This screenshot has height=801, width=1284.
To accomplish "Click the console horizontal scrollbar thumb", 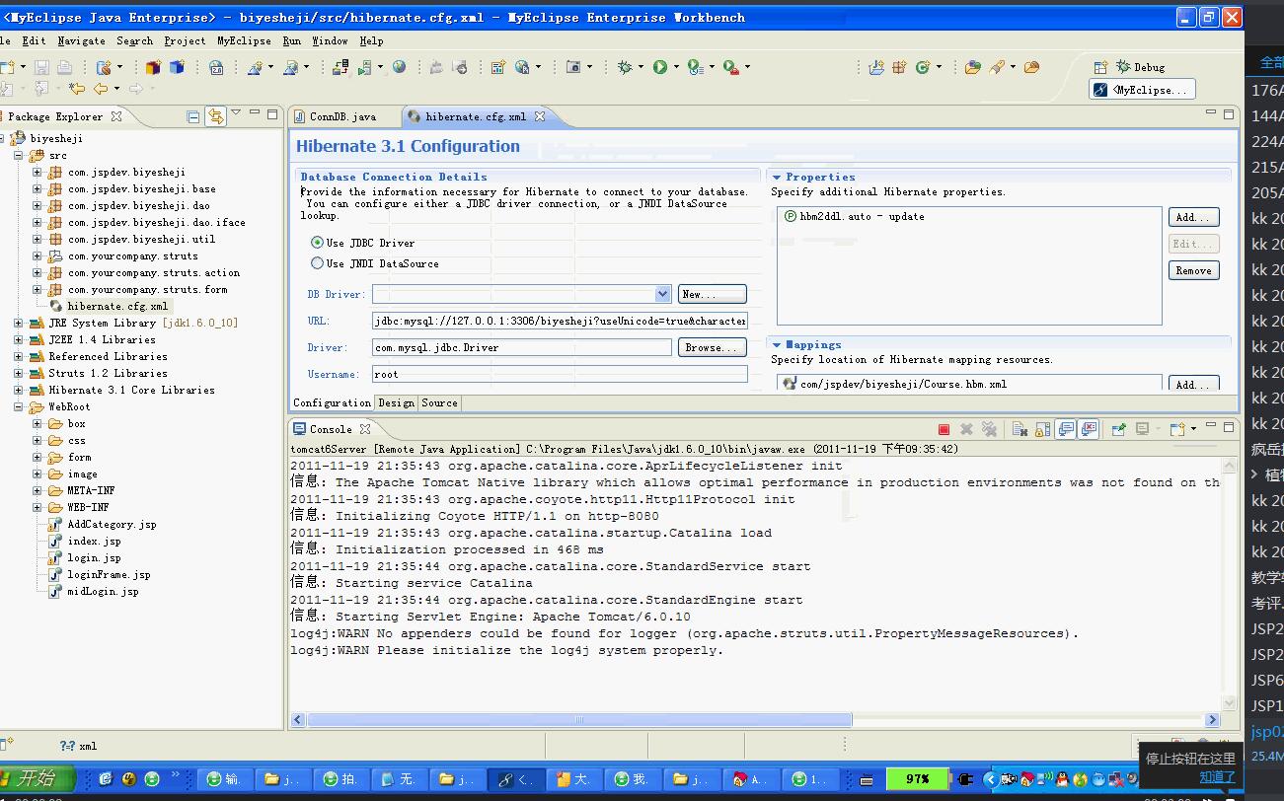I will (x=579, y=719).
